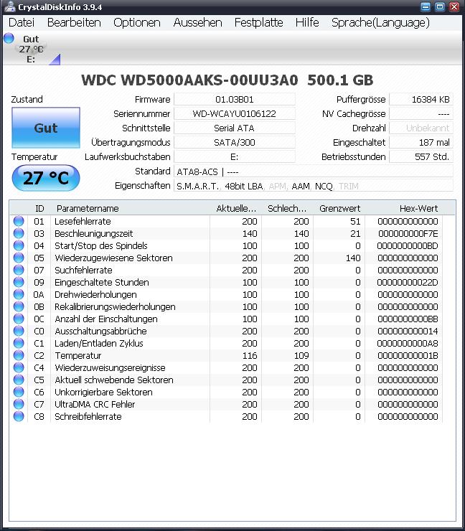The width and height of the screenshot is (465, 531).
Task: Click the Übertragungsmodus field SATA/300
Action: pos(235,142)
